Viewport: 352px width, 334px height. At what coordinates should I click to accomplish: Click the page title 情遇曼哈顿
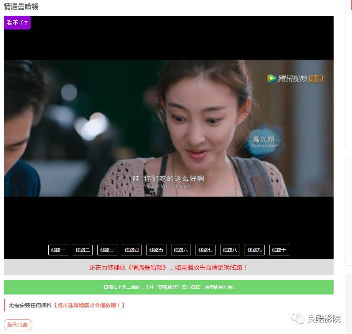coord(21,7)
